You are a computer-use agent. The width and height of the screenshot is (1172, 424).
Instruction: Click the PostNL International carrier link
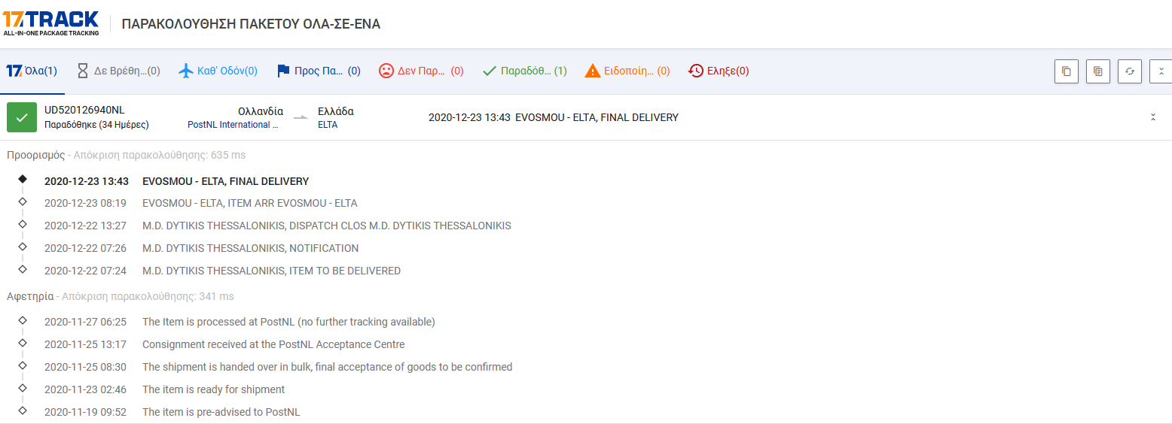coord(233,125)
